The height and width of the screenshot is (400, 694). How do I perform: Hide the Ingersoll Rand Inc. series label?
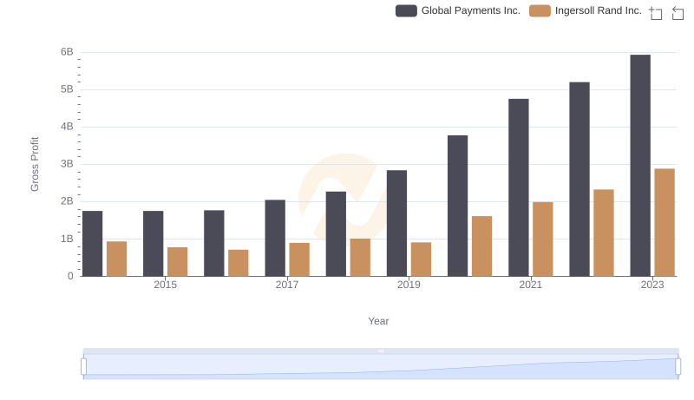(598, 10)
